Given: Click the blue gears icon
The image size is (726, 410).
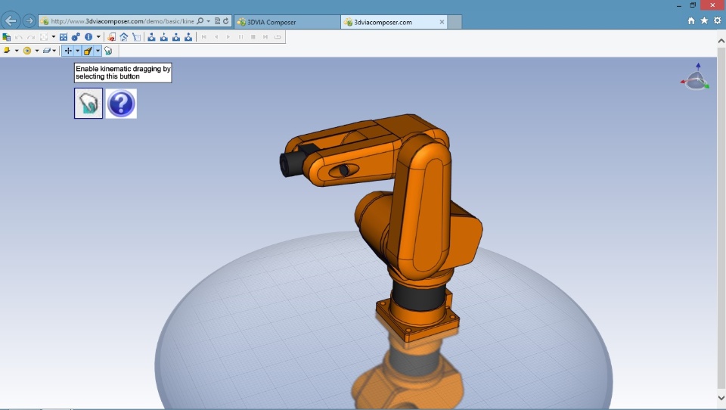Looking at the screenshot, I should 76,37.
